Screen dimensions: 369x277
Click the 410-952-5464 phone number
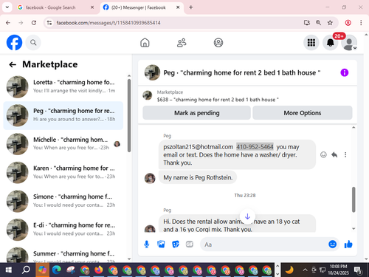(x=255, y=147)
